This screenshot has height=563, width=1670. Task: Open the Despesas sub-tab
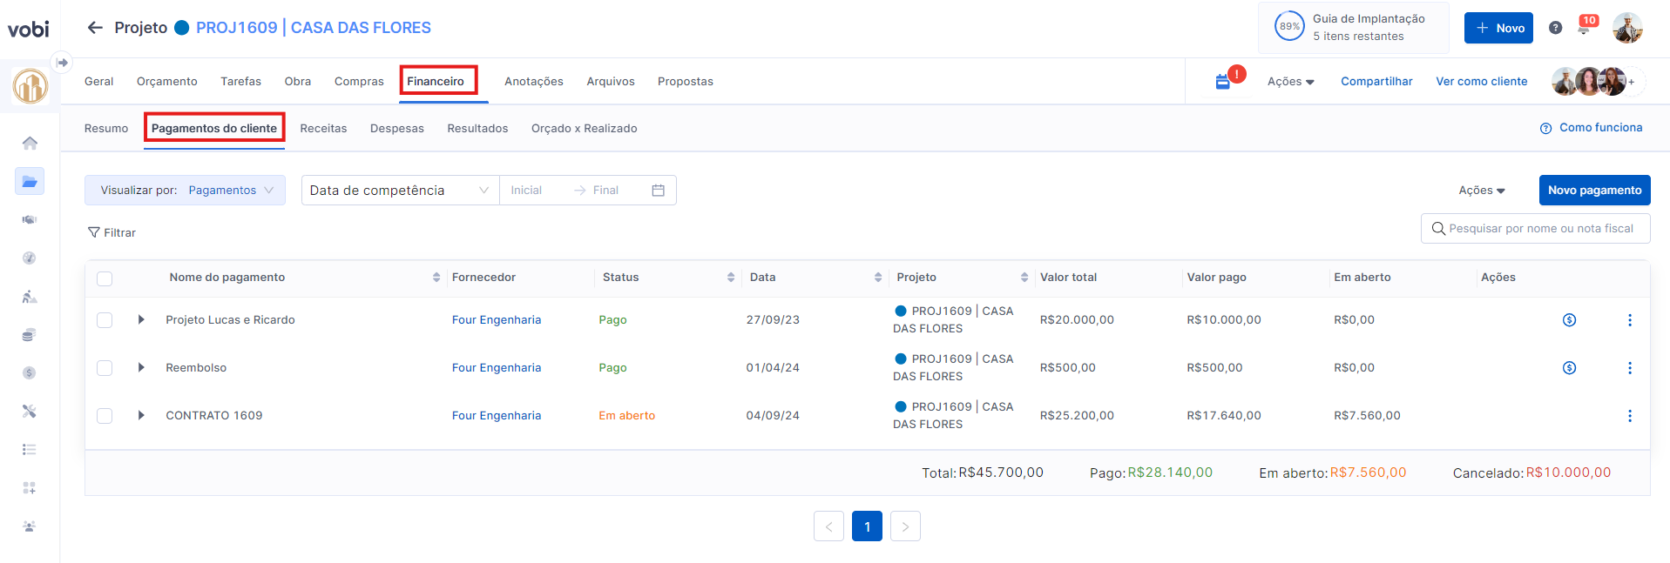pyautogui.click(x=397, y=129)
